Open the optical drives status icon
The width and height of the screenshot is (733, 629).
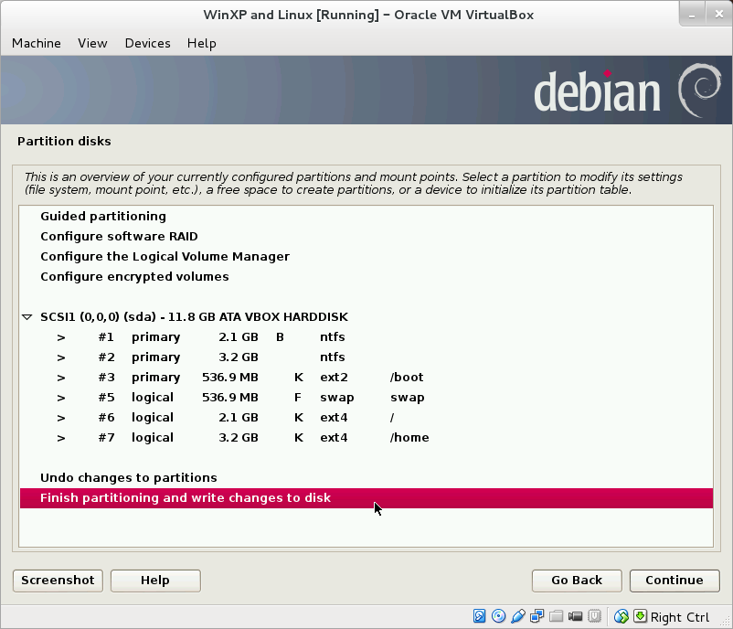pos(498,616)
